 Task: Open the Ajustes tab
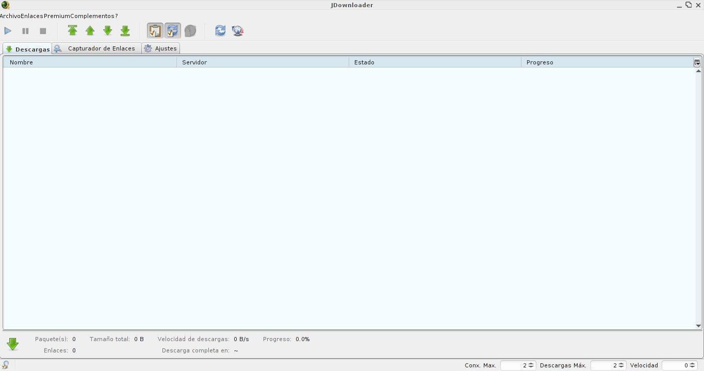(161, 48)
